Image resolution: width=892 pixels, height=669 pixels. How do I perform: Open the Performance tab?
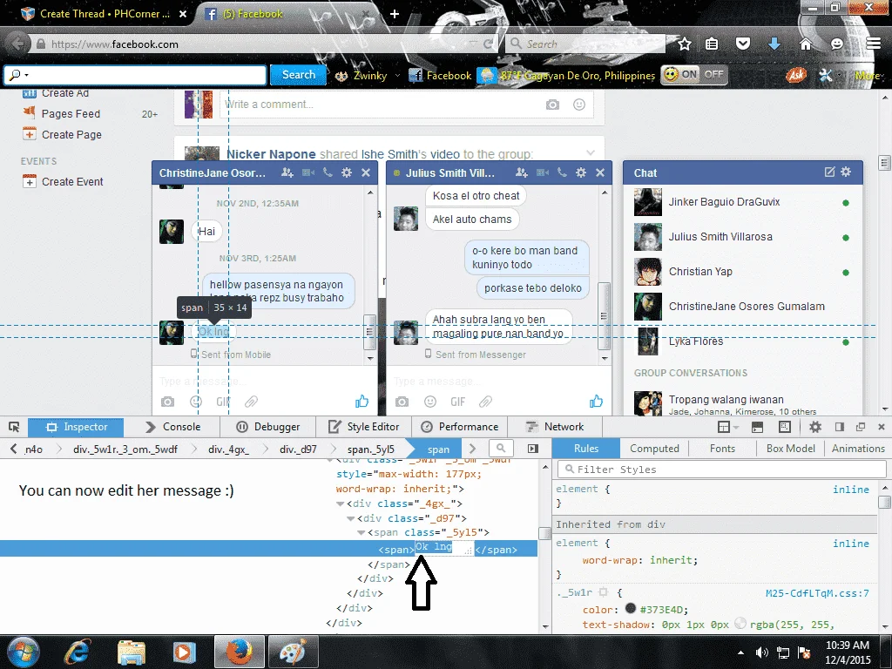tap(460, 427)
